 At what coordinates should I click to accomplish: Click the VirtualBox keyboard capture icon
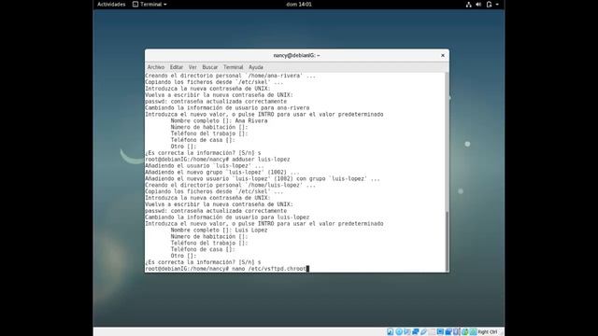(x=473, y=332)
